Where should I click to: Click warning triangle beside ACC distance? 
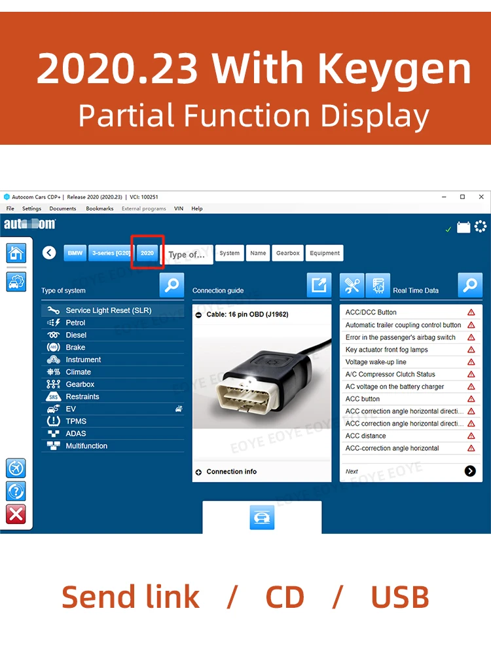(471, 436)
